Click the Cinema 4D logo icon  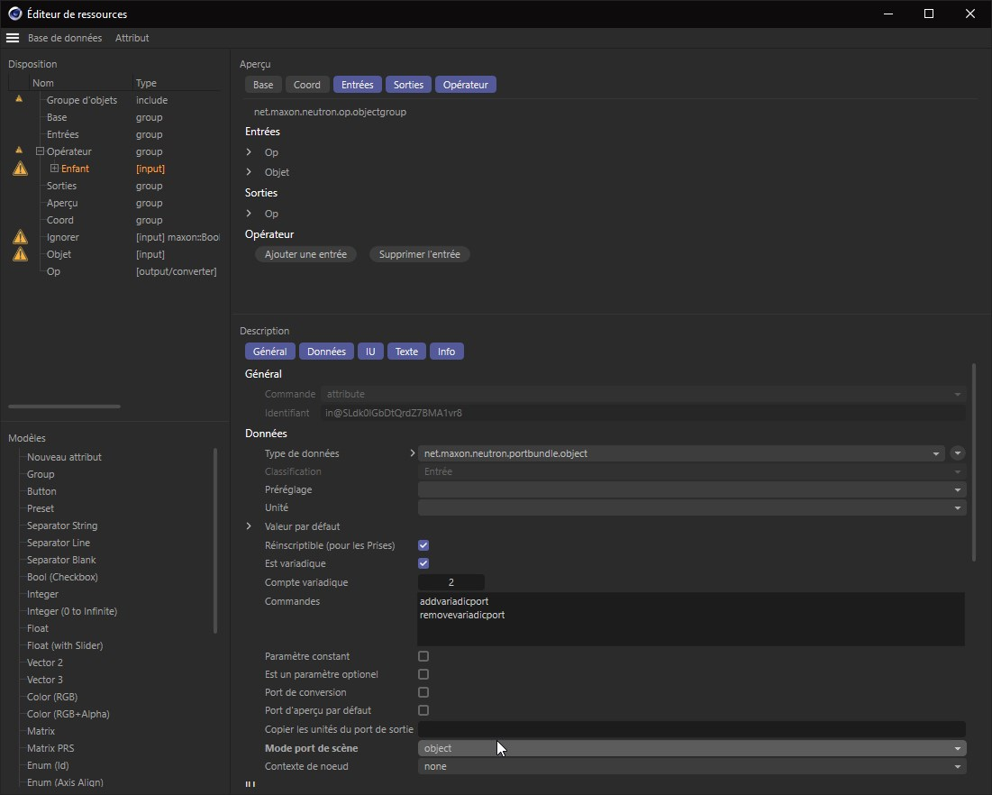[15, 14]
